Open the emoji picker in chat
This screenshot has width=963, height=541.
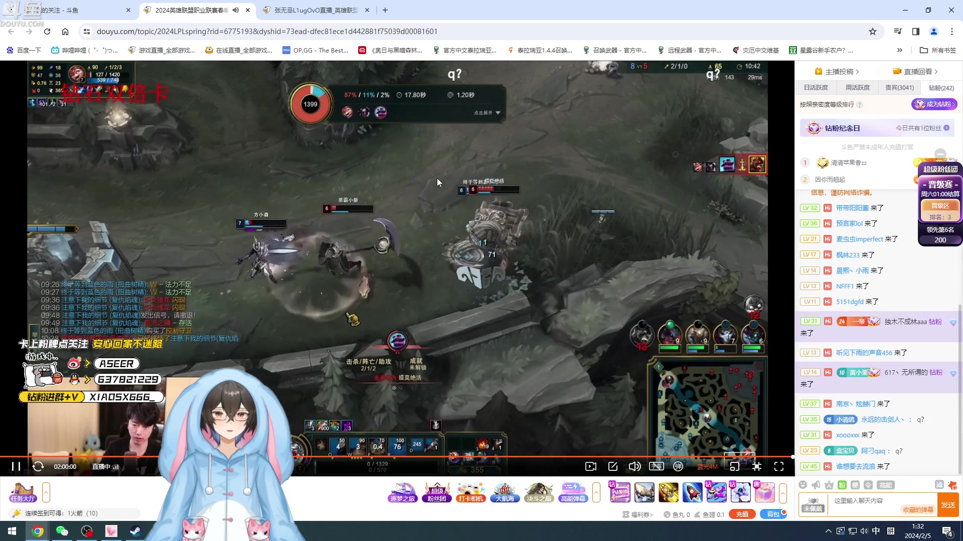[x=803, y=485]
